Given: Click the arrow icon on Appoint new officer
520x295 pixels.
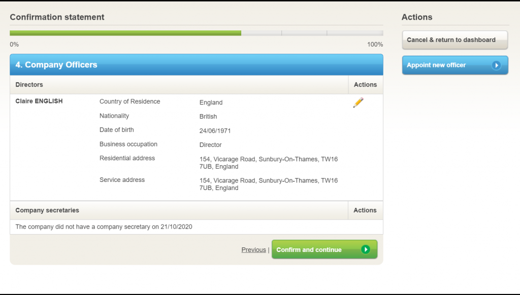Looking at the screenshot, I should click(x=496, y=65).
